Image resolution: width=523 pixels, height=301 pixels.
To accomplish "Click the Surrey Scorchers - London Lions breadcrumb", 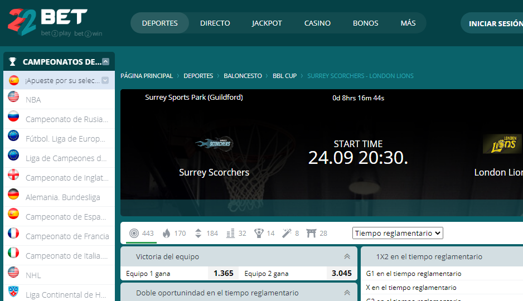I will click(x=360, y=76).
